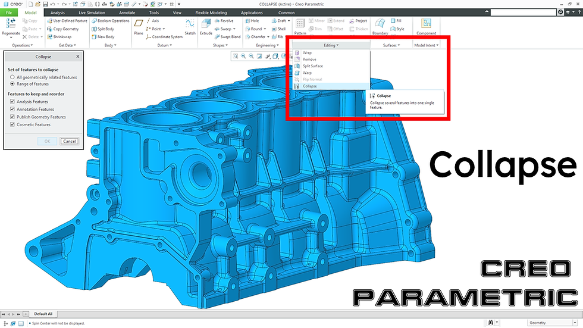Image resolution: width=583 pixels, height=328 pixels.
Task: Open the Geometry selection filter dropdown
Action: click(x=575, y=323)
